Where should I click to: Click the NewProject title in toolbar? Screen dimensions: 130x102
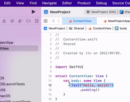pyautogui.click(x=60, y=12)
